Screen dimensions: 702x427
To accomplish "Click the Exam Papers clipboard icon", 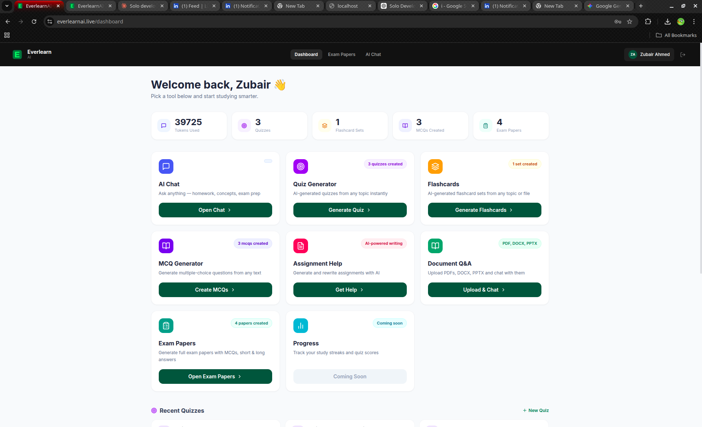I will (166, 326).
